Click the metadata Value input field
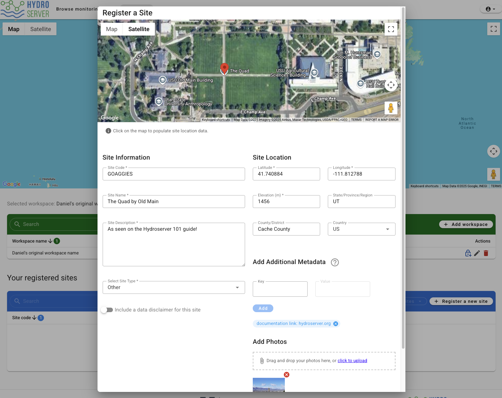502x398 pixels. click(343, 289)
